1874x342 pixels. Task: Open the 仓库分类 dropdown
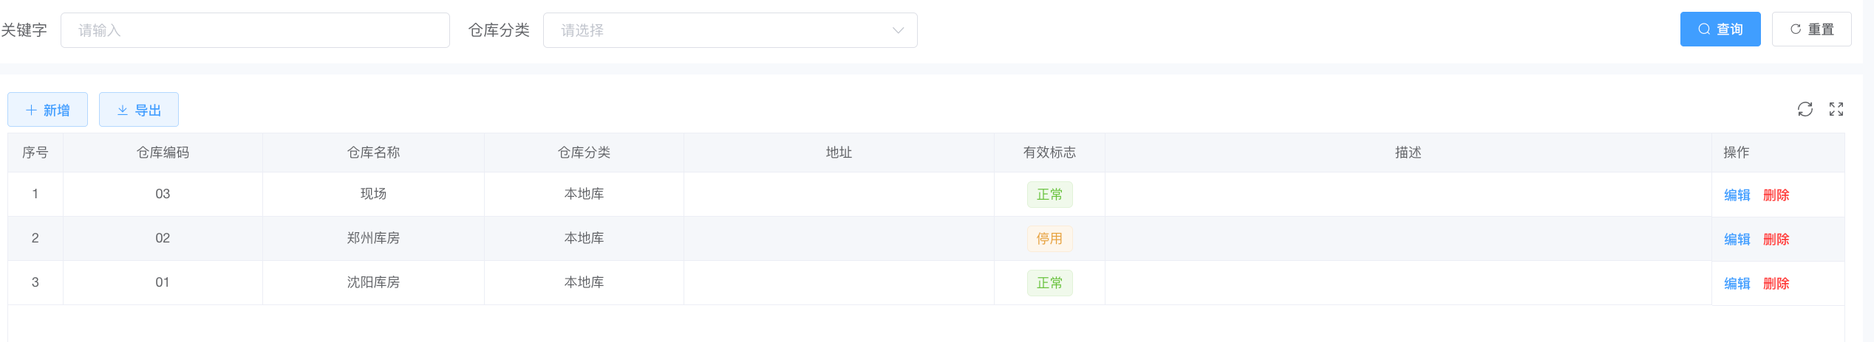click(729, 30)
